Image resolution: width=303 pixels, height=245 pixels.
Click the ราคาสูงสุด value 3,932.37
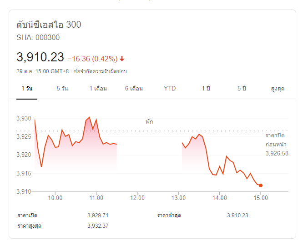[98, 225]
